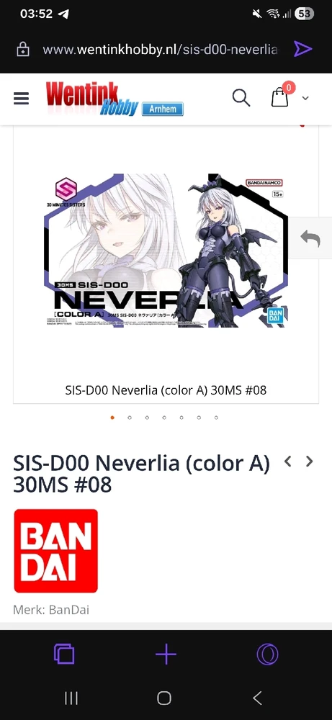Open the hamburger navigation menu
The width and height of the screenshot is (332, 720).
(21, 98)
